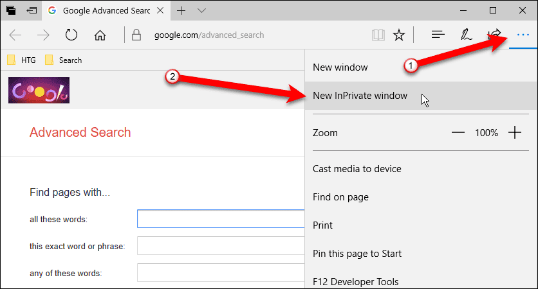Show tabs you've set aside icon
This screenshot has height=289, width=538.
click(x=12, y=10)
